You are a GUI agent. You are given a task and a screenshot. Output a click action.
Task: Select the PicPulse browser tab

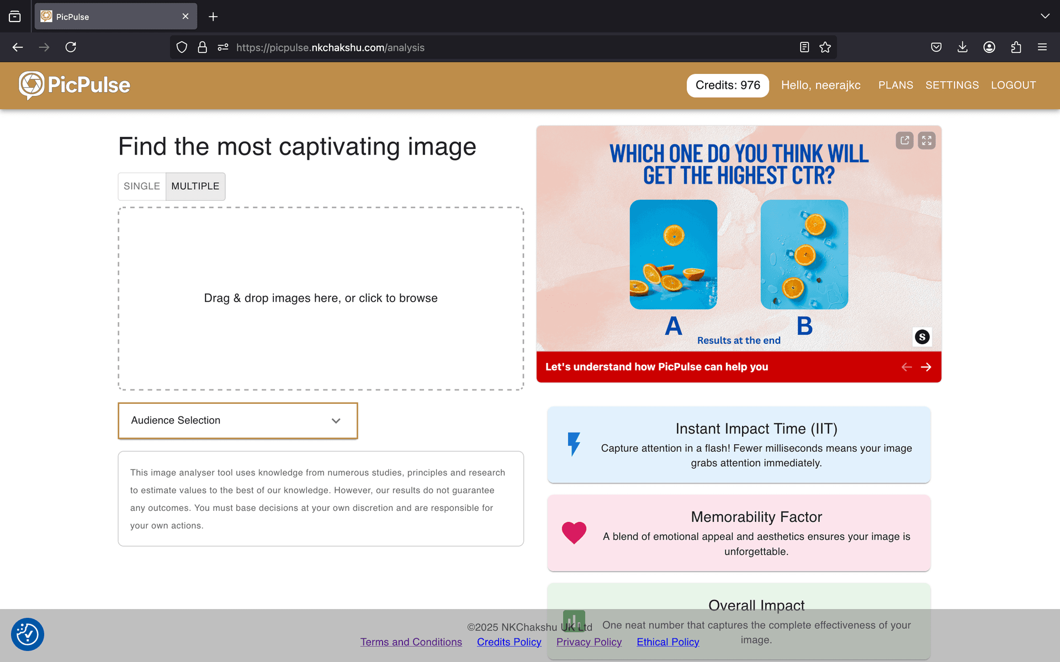pyautogui.click(x=116, y=17)
